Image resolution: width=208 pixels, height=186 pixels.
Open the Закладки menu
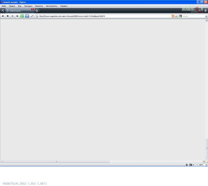tap(28, 6)
